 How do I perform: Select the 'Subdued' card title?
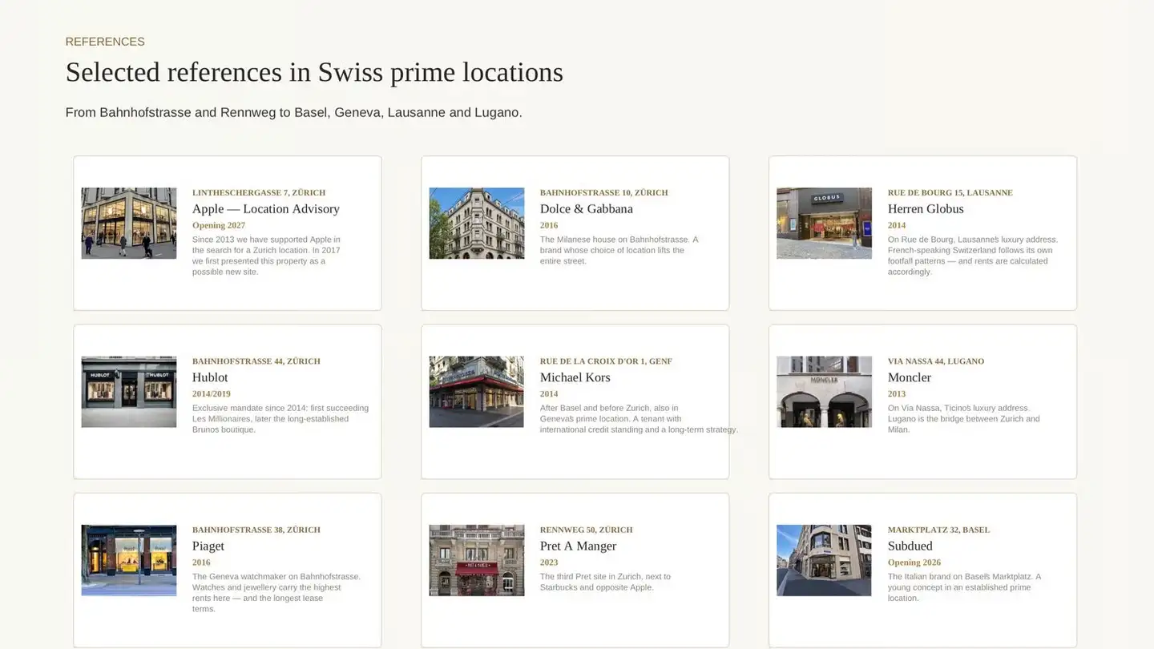click(910, 546)
